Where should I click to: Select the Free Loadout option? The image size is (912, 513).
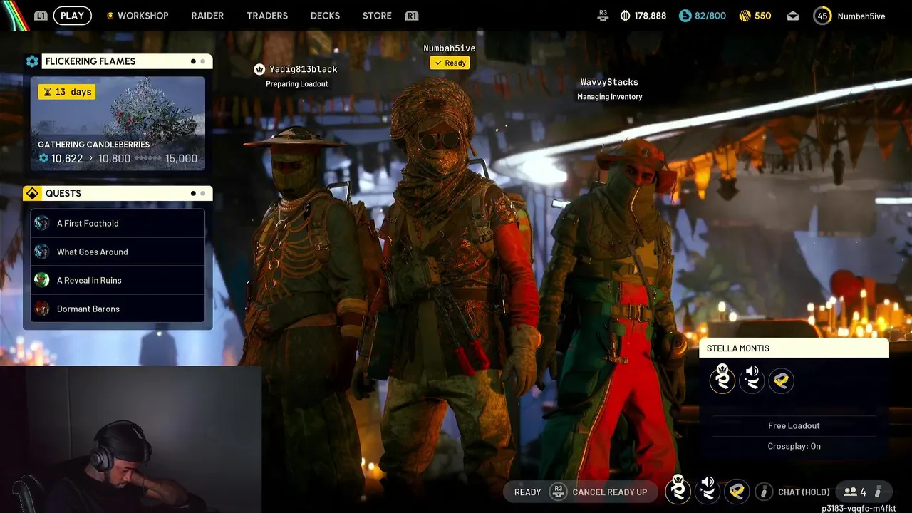(794, 425)
